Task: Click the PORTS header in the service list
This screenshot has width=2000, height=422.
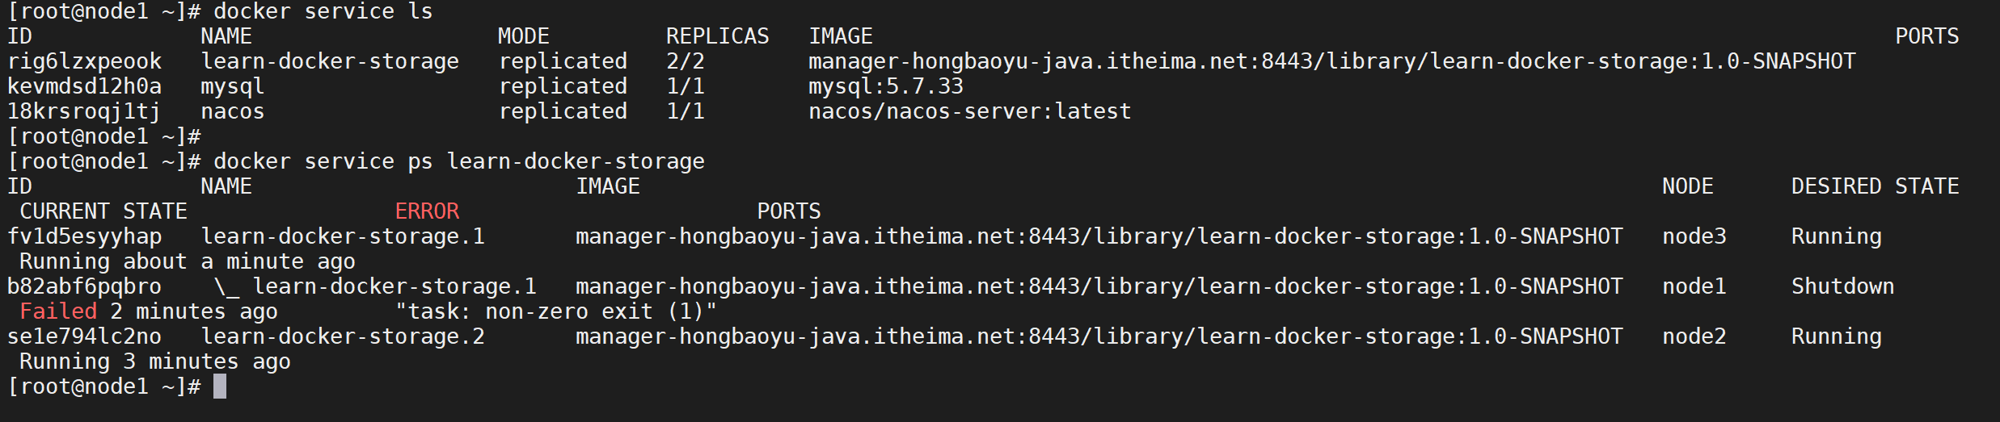Action: click(x=1926, y=36)
